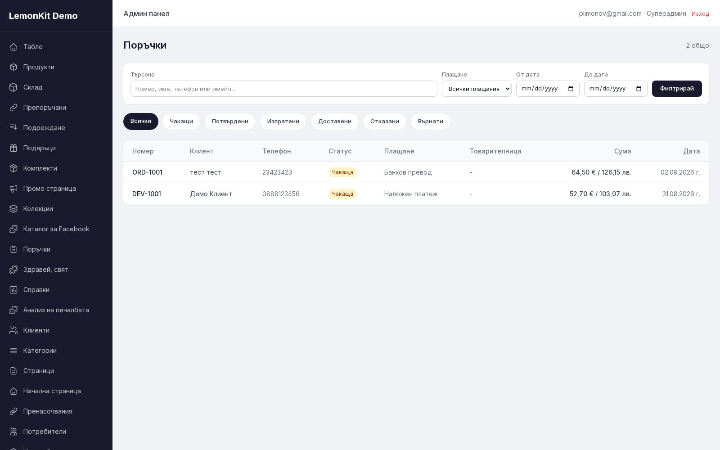Click the Промо страница megaphone icon
Screen dimensions: 720x450
pyautogui.click(x=13, y=189)
